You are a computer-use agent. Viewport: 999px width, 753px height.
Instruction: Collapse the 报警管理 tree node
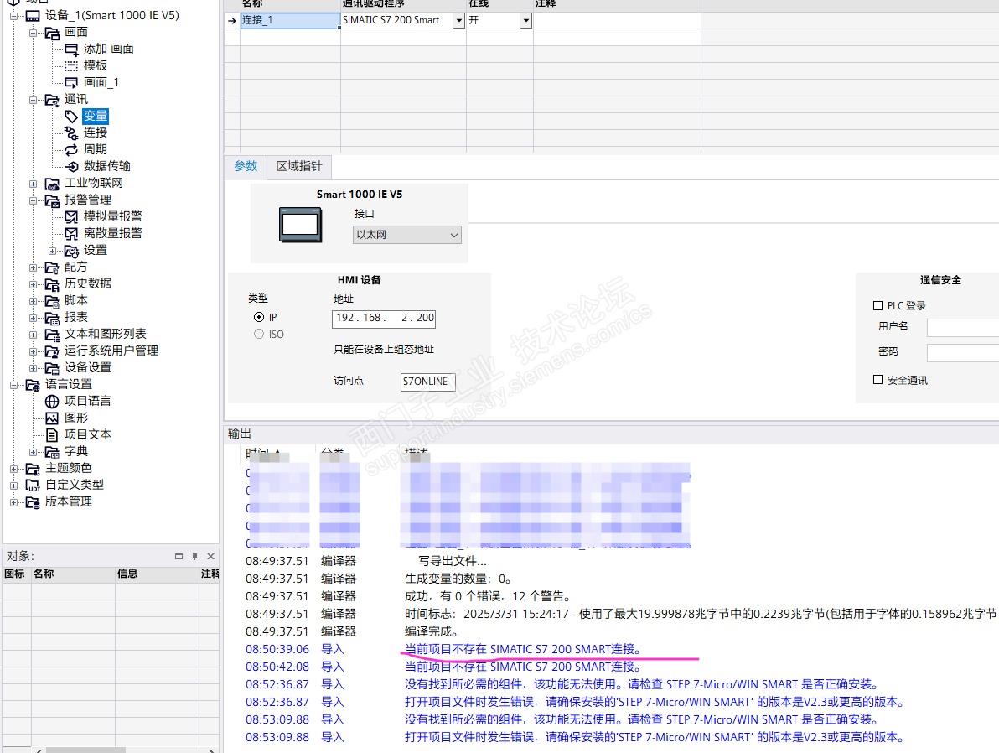click(x=34, y=200)
